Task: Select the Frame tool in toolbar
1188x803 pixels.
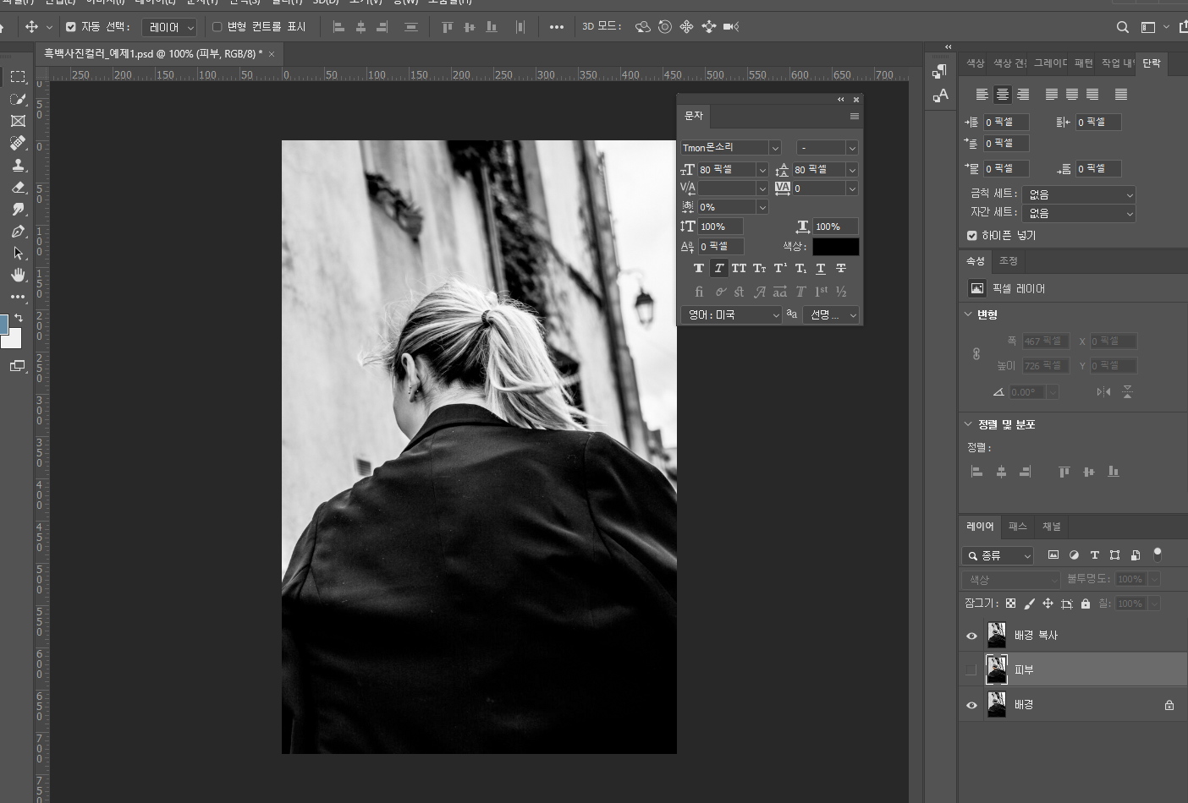Action: [x=18, y=121]
